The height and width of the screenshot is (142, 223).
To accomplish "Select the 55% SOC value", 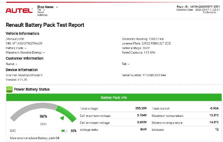I will [74, 131].
